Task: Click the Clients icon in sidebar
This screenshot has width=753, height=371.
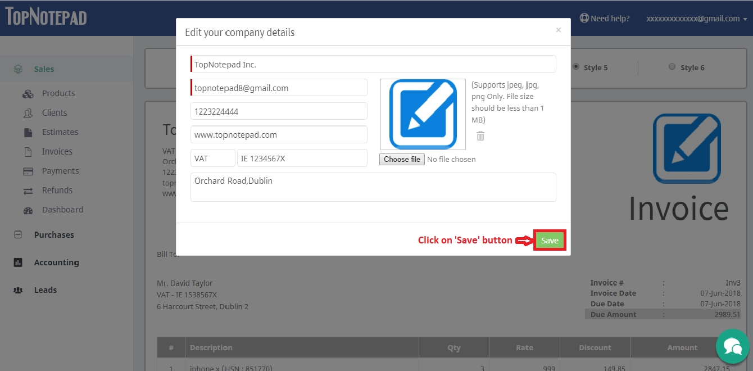Action: pyautogui.click(x=28, y=113)
